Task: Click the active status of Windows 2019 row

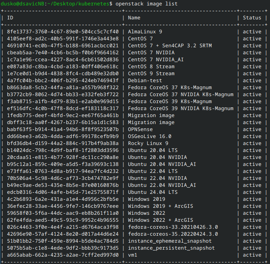Action: point(252,199)
